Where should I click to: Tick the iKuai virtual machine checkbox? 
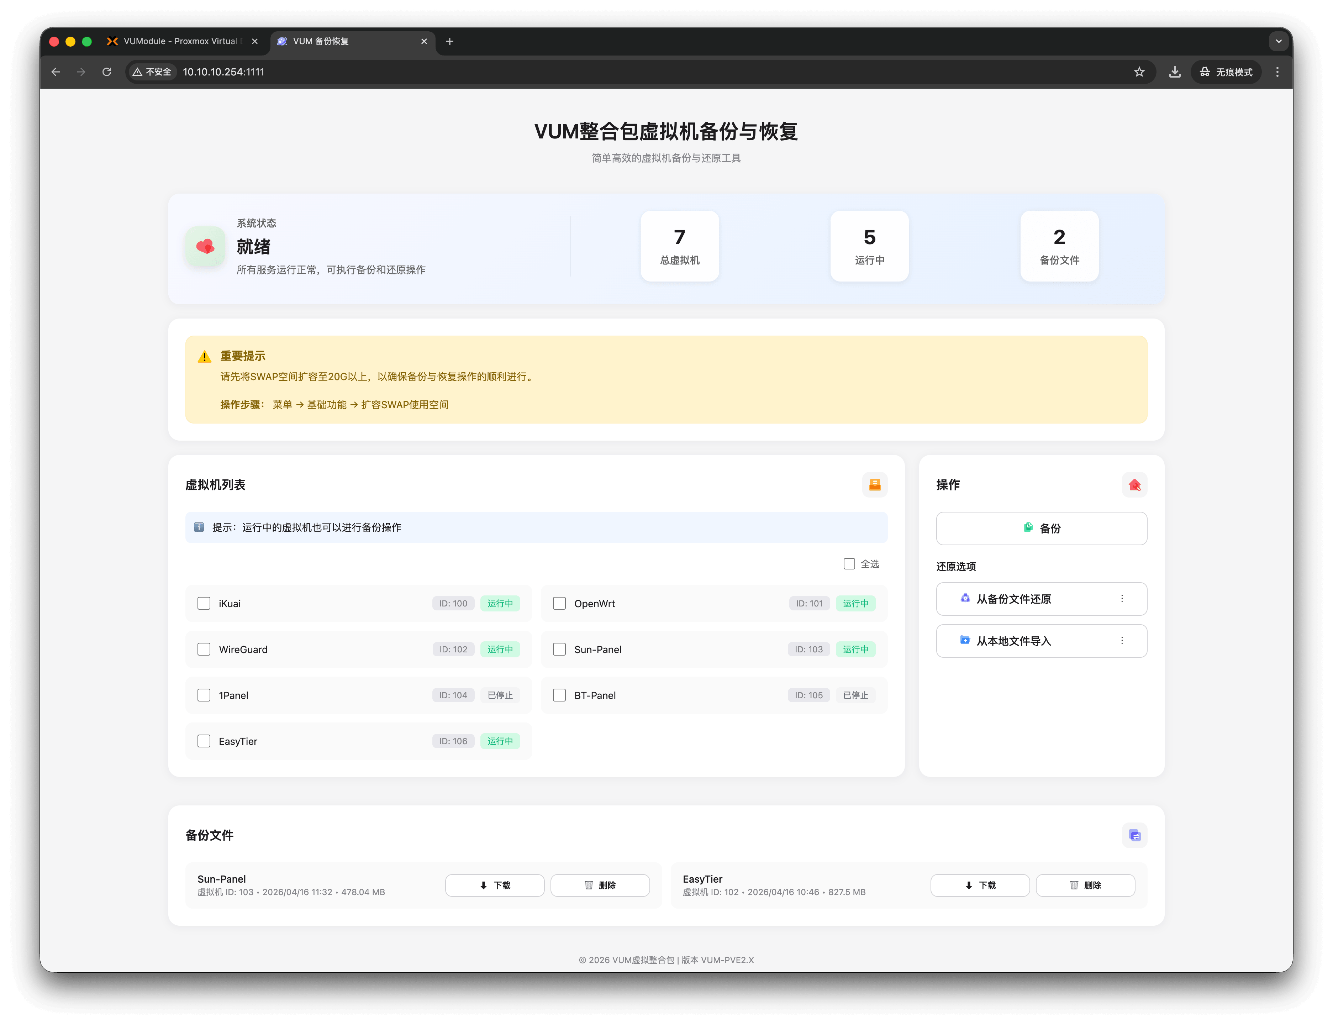204,603
